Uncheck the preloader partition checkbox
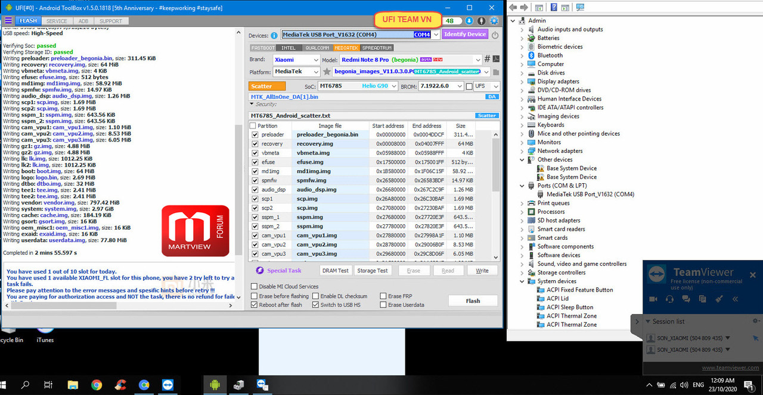 point(255,134)
